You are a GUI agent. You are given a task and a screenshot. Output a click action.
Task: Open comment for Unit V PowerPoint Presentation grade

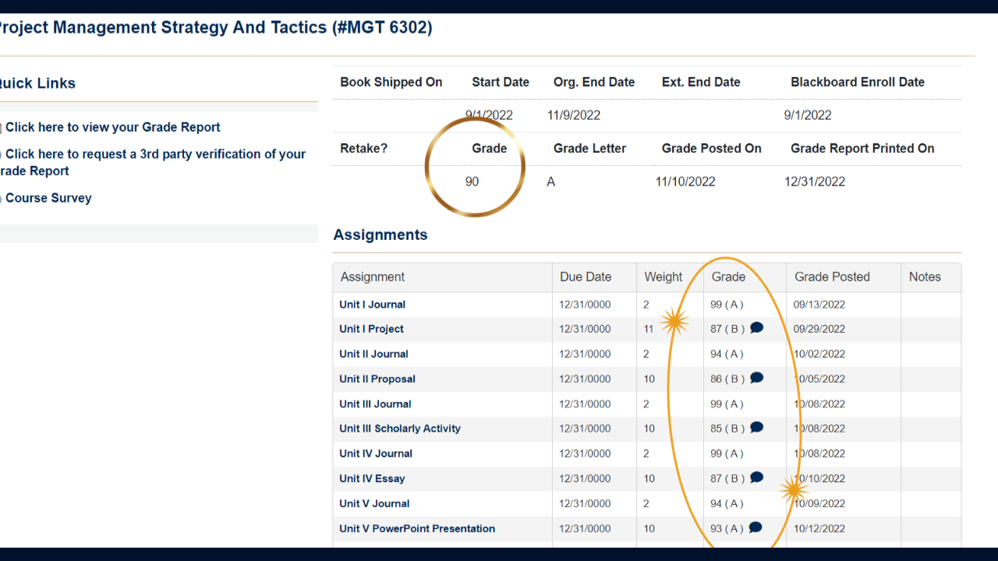tap(756, 528)
